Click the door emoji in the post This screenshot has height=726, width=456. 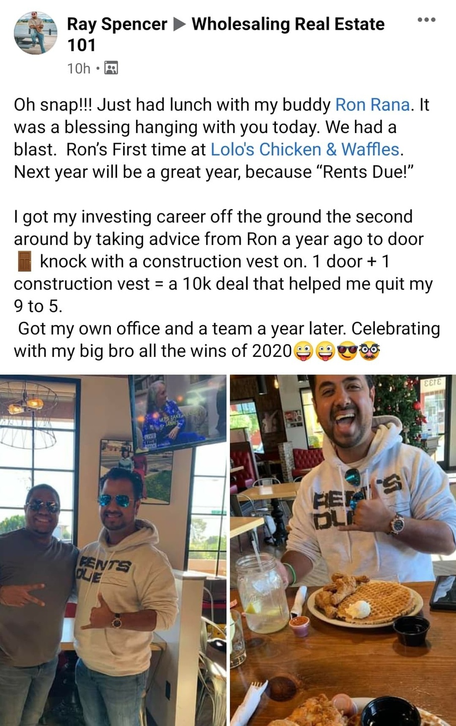24,262
